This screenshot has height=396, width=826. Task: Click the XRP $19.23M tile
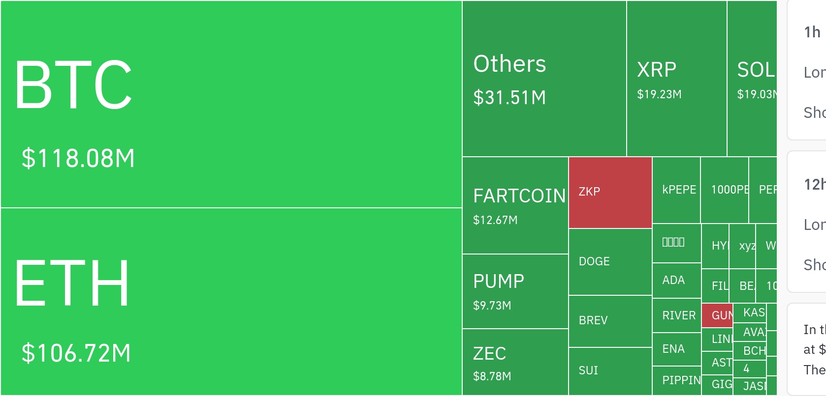point(676,79)
